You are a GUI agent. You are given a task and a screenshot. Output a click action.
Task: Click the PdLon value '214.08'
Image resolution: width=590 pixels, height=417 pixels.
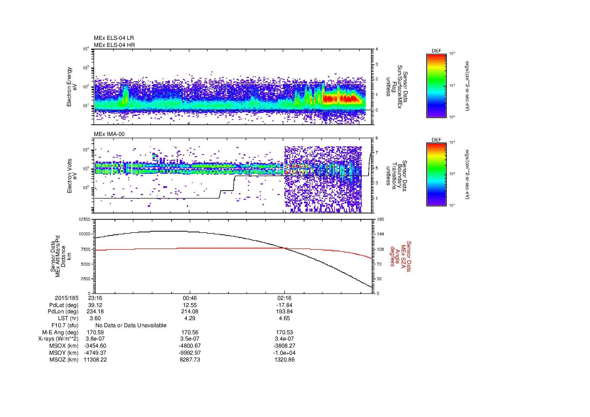190,312
